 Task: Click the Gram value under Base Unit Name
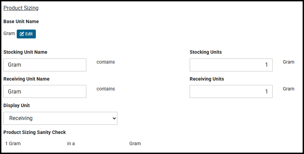click(9, 34)
